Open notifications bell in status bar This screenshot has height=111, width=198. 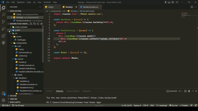coord(196,105)
